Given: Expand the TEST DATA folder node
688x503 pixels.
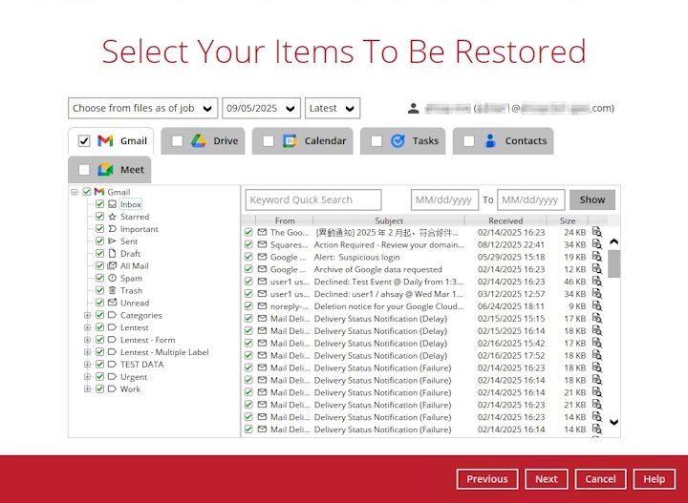Looking at the screenshot, I should pyautogui.click(x=87, y=364).
